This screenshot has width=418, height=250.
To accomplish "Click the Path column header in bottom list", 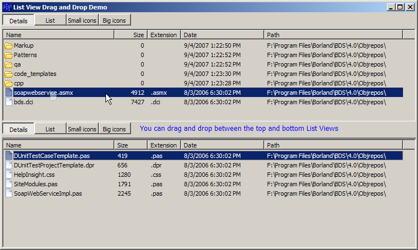I will click(339, 145).
